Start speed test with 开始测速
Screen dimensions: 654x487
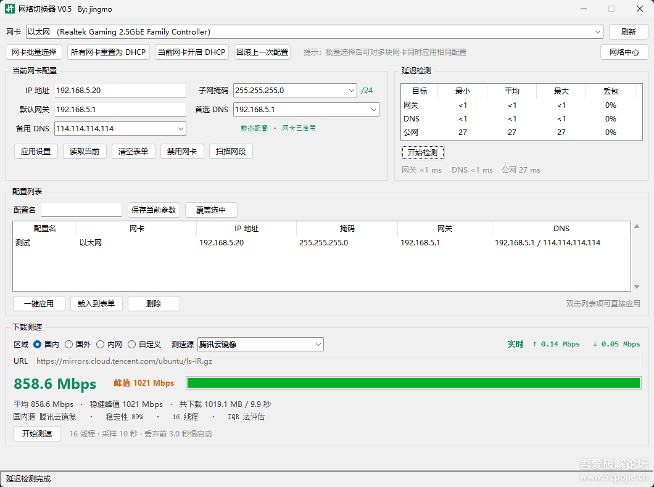click(x=37, y=433)
